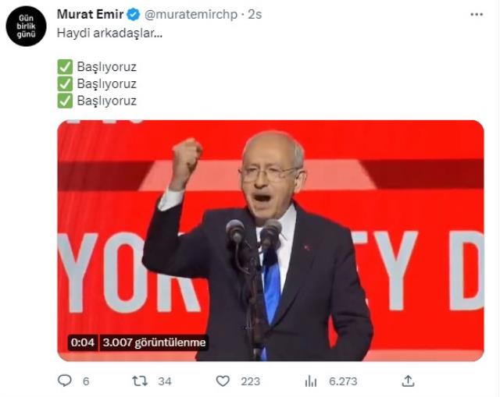Click the 0:04 video duration label
Viewport: 500px width, 397px height.
pyautogui.click(x=83, y=342)
